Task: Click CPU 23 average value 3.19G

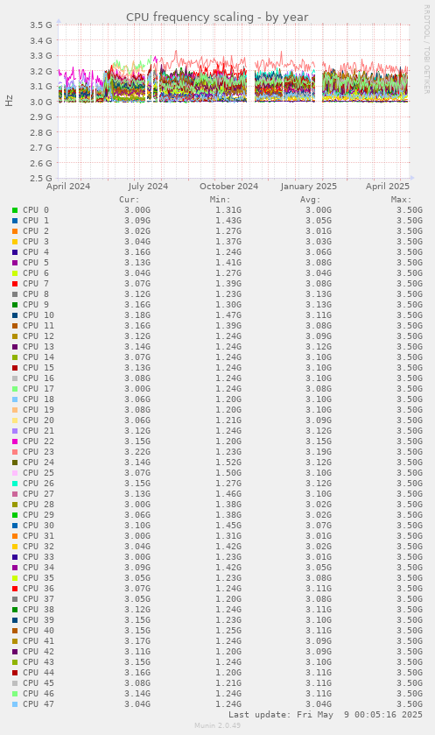Action: (x=319, y=452)
